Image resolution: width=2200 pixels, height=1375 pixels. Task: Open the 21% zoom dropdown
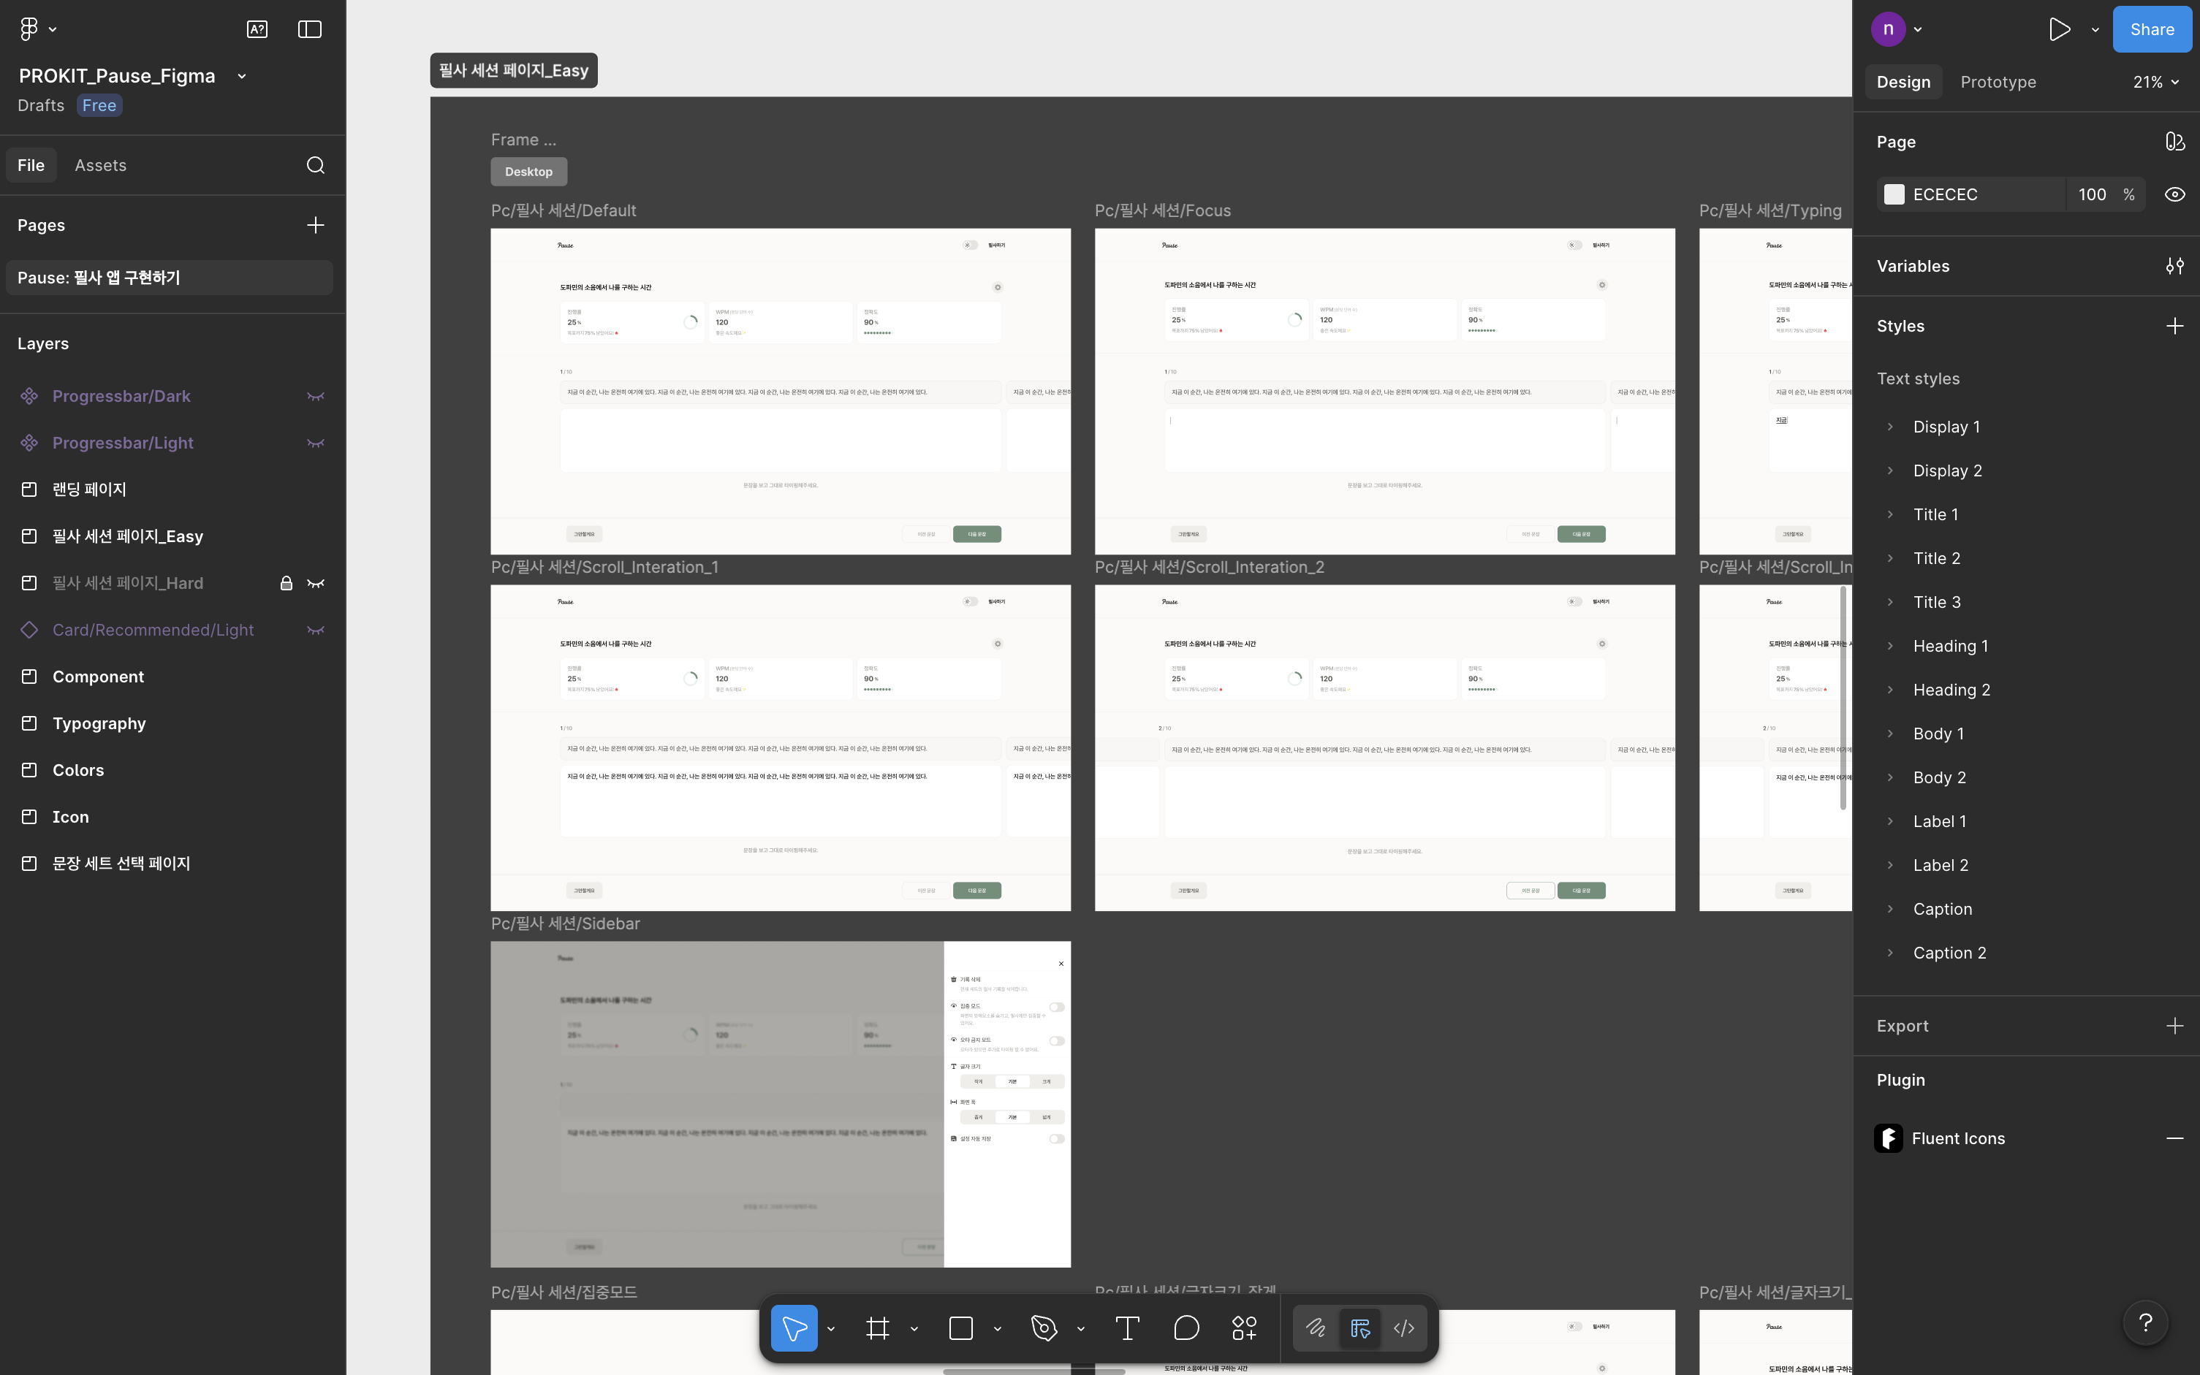pos(2156,82)
